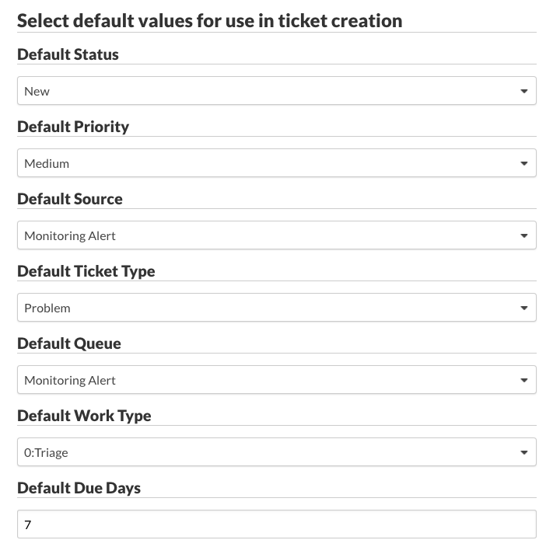Open the Default Status dropdown showing New
Image resolution: width=553 pixels, height=554 pixels.
276,91
